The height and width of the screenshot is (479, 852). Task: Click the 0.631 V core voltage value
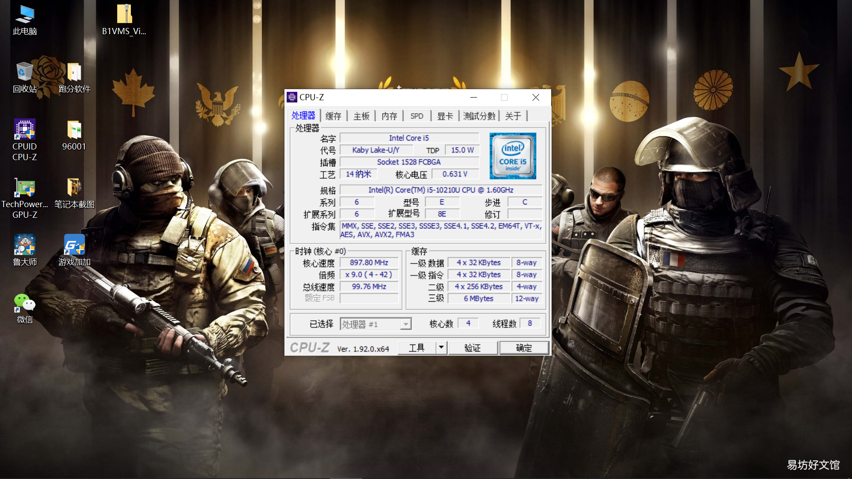pos(455,174)
